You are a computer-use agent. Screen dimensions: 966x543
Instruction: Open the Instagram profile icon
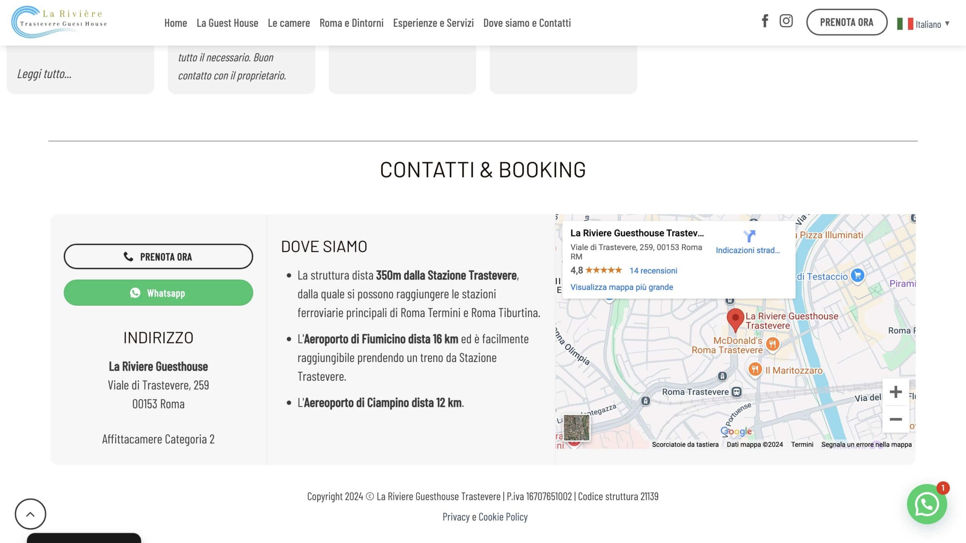(x=786, y=21)
